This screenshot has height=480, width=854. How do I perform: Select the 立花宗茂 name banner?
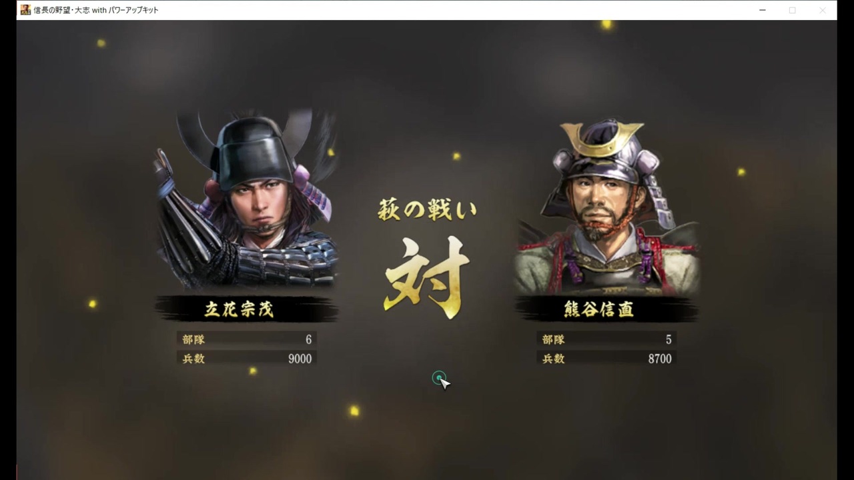[x=246, y=309]
